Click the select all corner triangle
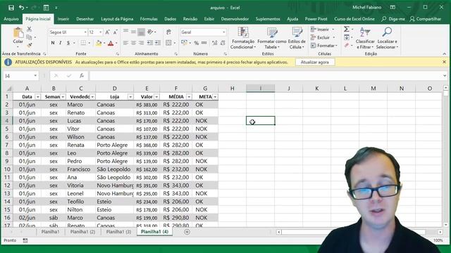 [9, 89]
